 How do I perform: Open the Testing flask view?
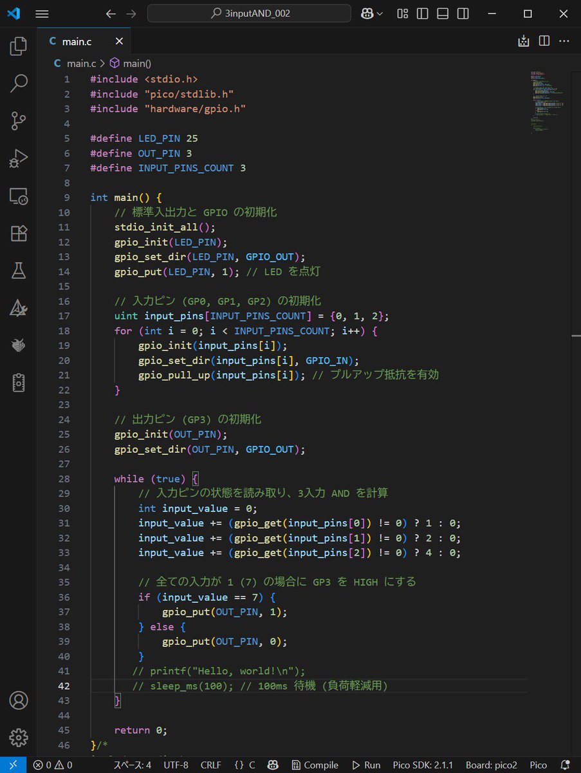pos(19,271)
